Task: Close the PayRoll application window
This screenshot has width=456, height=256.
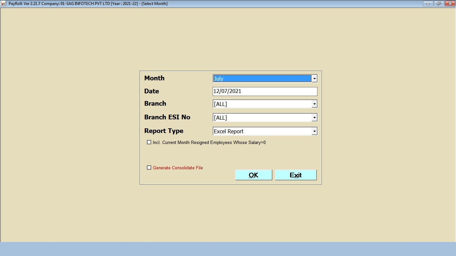Action: tap(449, 4)
